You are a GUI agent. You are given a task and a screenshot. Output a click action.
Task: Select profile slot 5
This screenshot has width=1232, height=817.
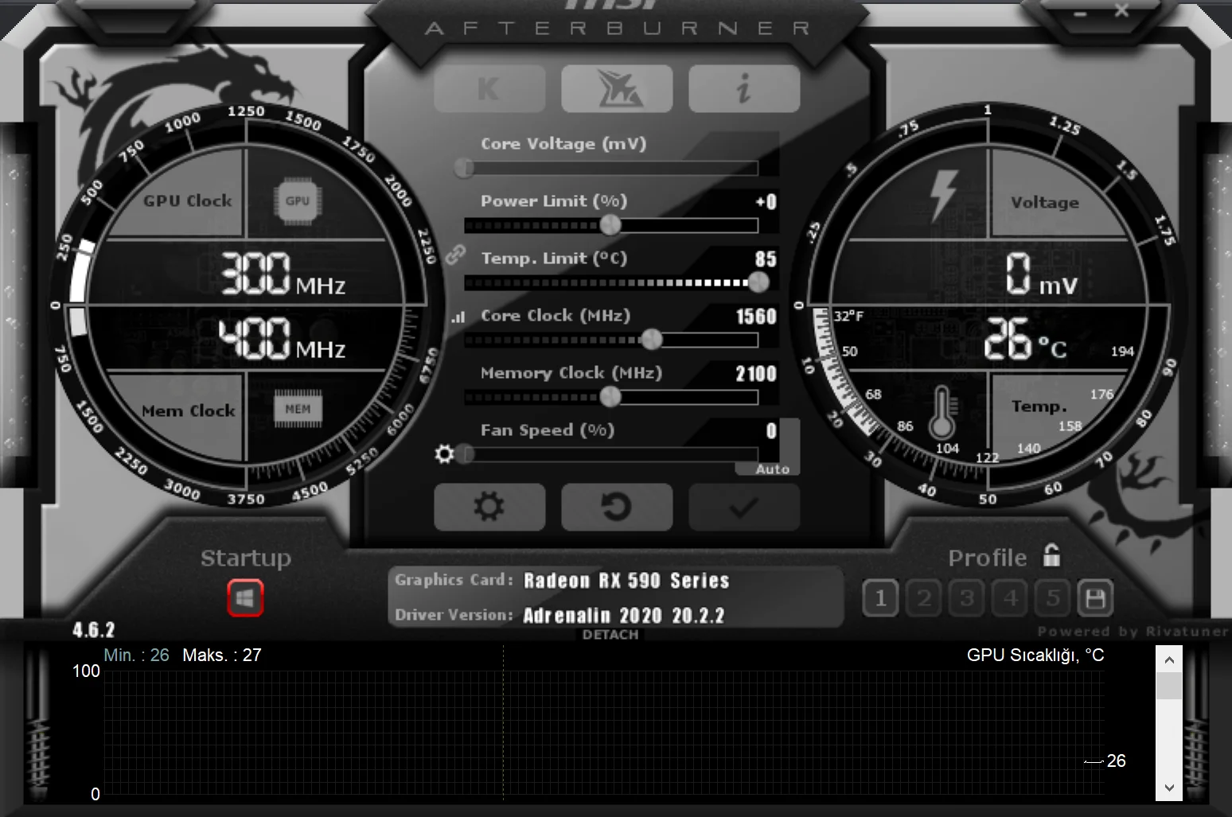1053,598
